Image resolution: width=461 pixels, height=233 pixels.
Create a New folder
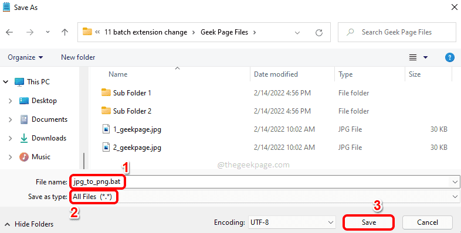[78, 57]
